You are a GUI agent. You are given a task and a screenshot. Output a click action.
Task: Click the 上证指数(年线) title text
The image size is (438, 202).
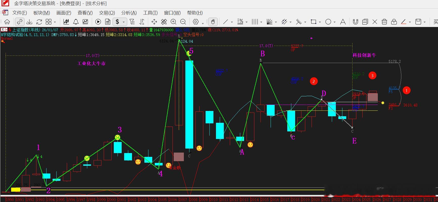pyautogui.click(x=26, y=30)
